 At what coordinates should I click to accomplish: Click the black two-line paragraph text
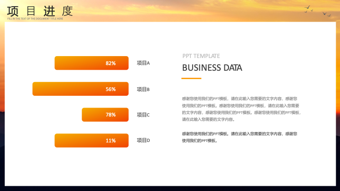[239, 137]
